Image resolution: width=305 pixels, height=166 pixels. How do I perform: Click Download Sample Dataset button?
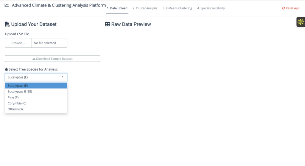click(x=52, y=59)
